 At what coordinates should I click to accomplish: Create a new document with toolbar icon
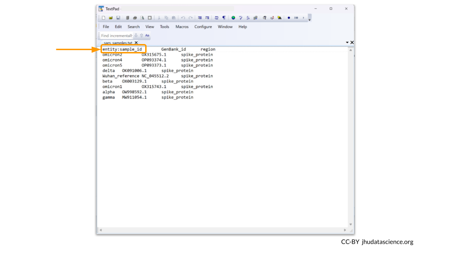coord(103,18)
